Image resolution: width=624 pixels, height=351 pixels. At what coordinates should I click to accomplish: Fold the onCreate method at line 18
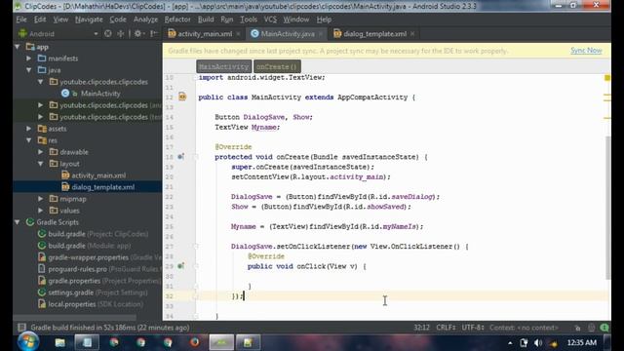pos(195,157)
